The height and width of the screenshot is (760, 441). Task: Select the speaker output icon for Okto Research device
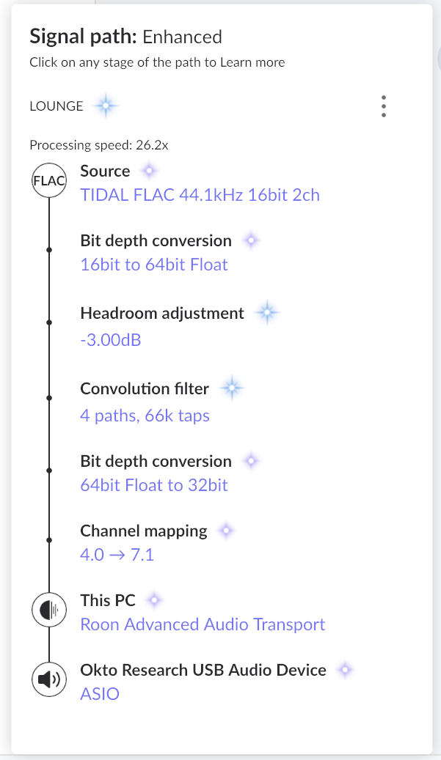click(48, 679)
